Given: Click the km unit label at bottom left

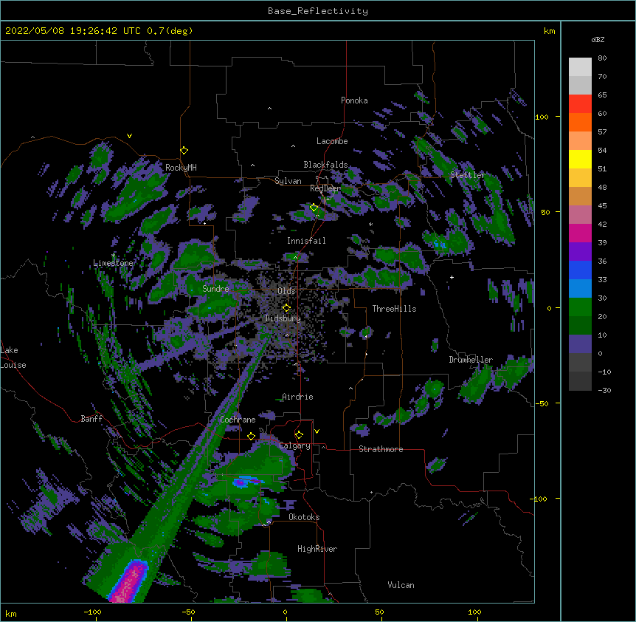Looking at the screenshot, I should click(10, 613).
